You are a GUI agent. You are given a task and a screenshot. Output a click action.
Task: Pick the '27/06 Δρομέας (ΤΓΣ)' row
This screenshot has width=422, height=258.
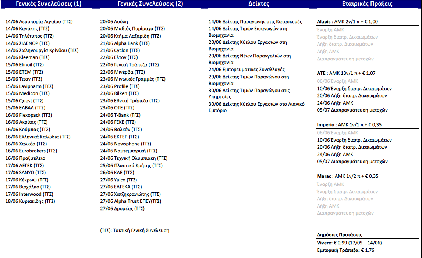coord(123,208)
